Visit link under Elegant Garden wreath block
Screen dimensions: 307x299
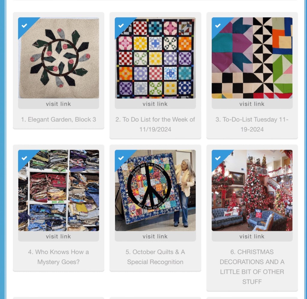click(x=58, y=104)
